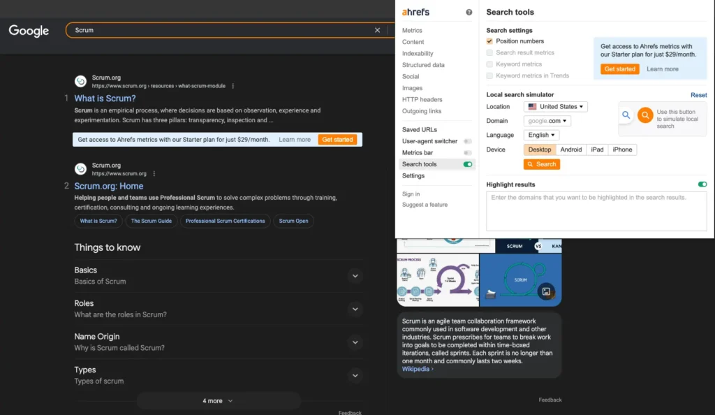Image resolution: width=715 pixels, height=415 pixels.
Task: Select the iPhone device tab
Action: pos(622,150)
